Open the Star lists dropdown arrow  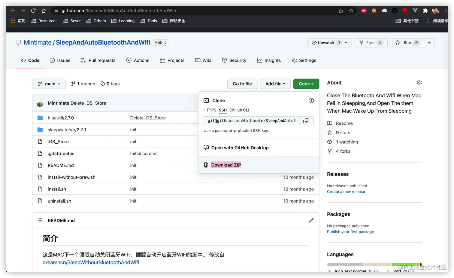coord(429,43)
